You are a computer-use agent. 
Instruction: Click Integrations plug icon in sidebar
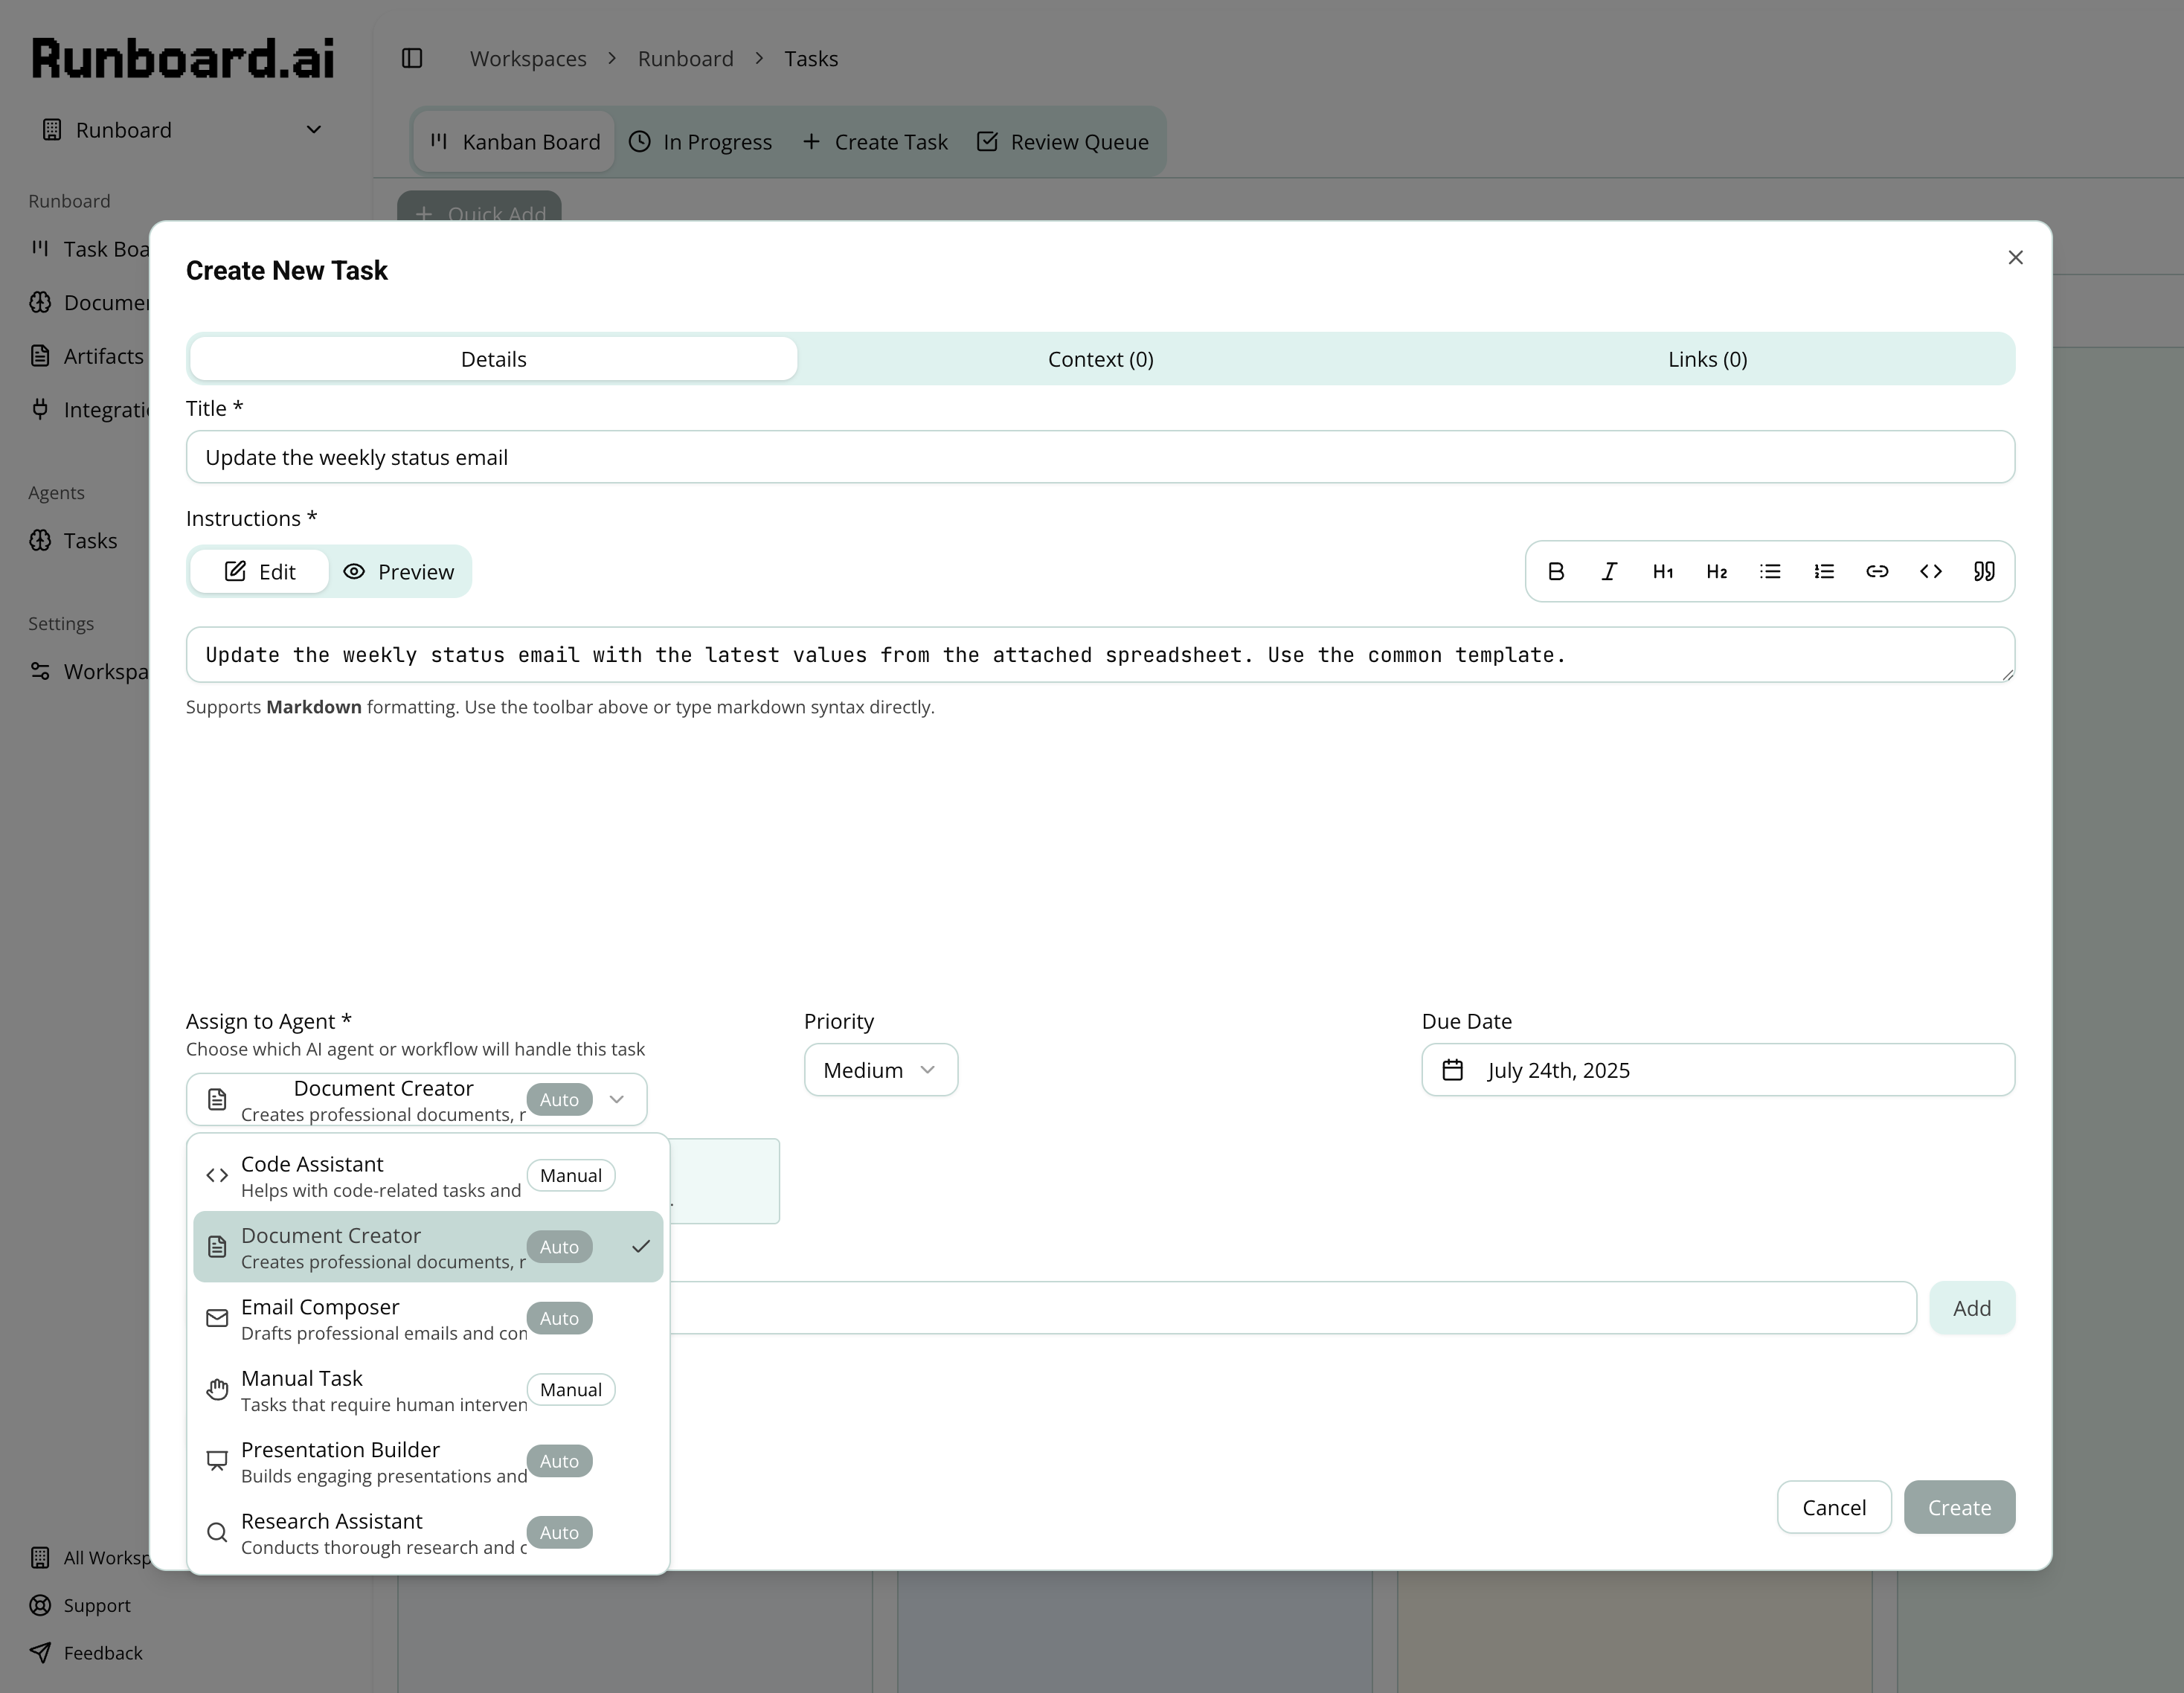click(40, 409)
